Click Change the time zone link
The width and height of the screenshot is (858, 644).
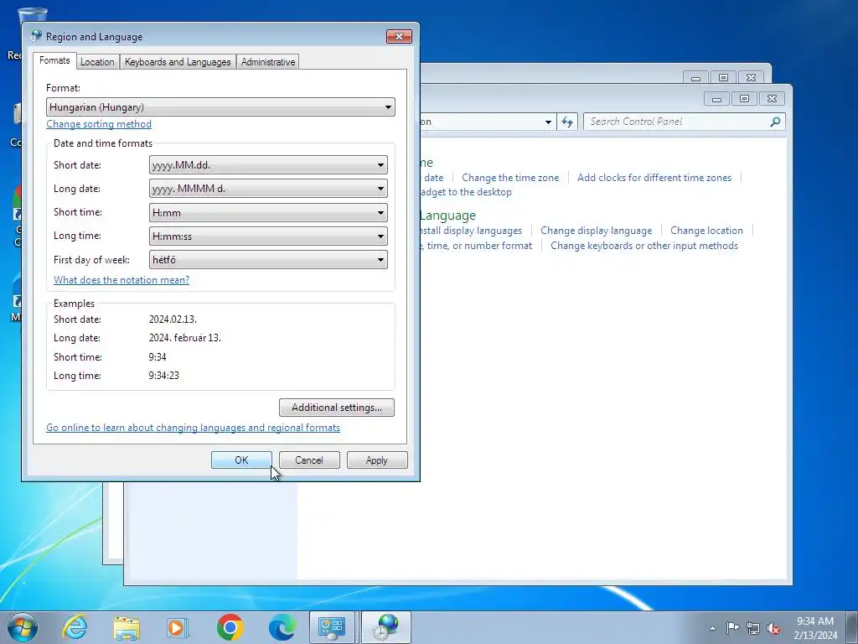(510, 178)
